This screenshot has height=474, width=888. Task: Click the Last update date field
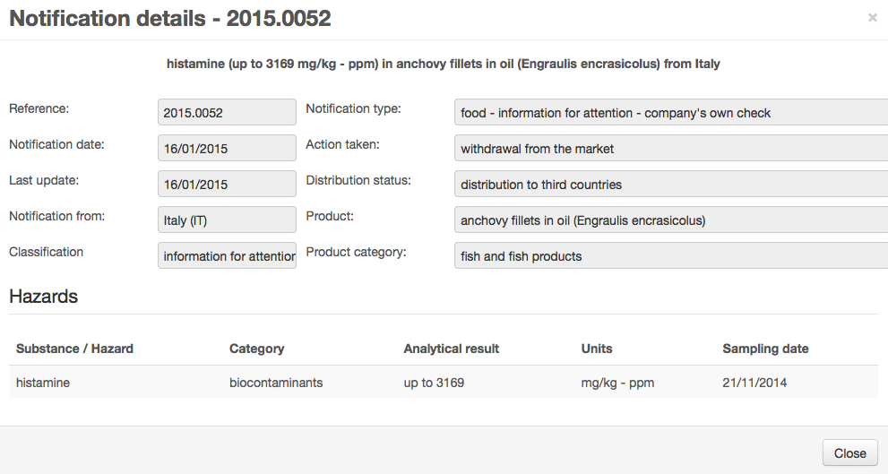227,185
